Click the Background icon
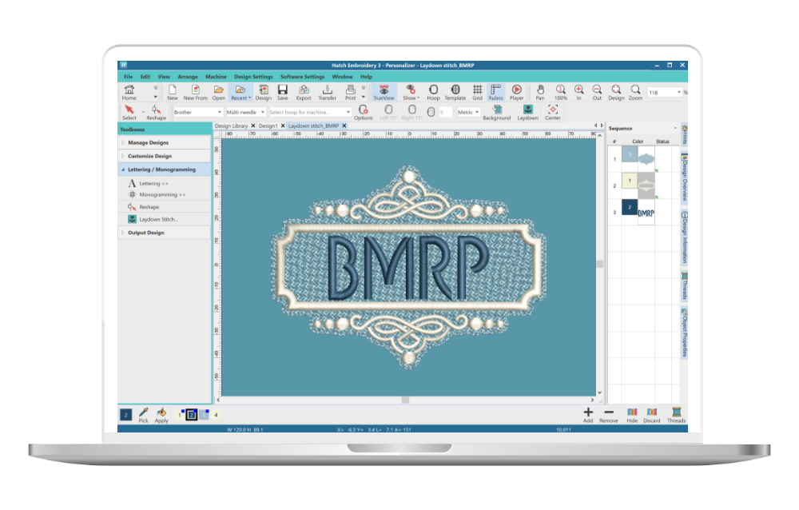799x510 pixels. pyautogui.click(x=496, y=111)
